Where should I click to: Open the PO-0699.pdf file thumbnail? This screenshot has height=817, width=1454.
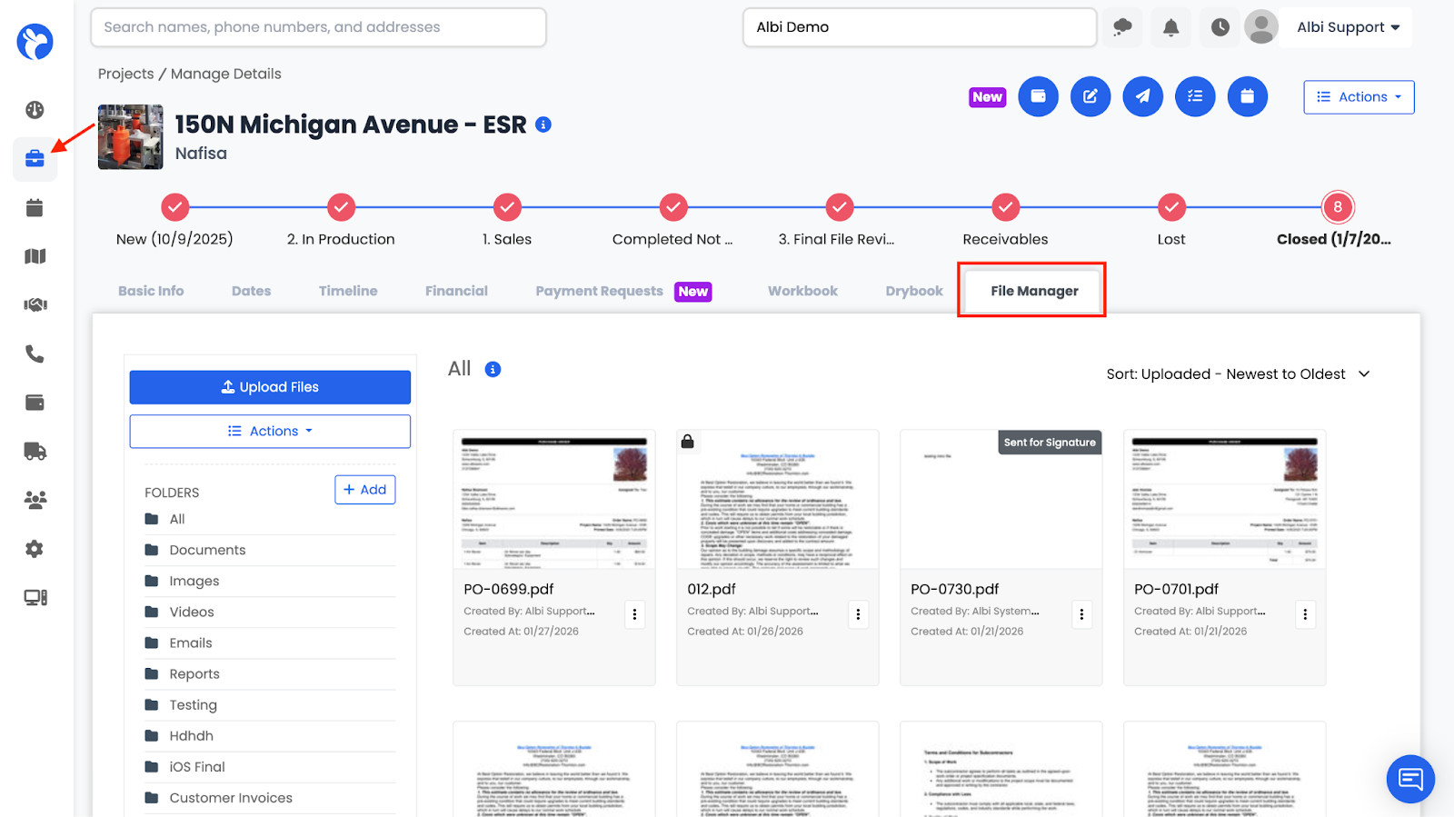coord(554,501)
